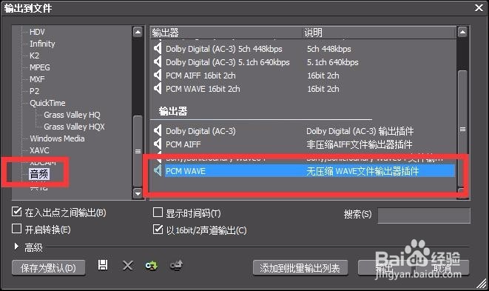Viewport: 489px width, 291px height.
Task: Click speaker icon of PCM WAVE 16bit 2ch
Action: [158, 89]
